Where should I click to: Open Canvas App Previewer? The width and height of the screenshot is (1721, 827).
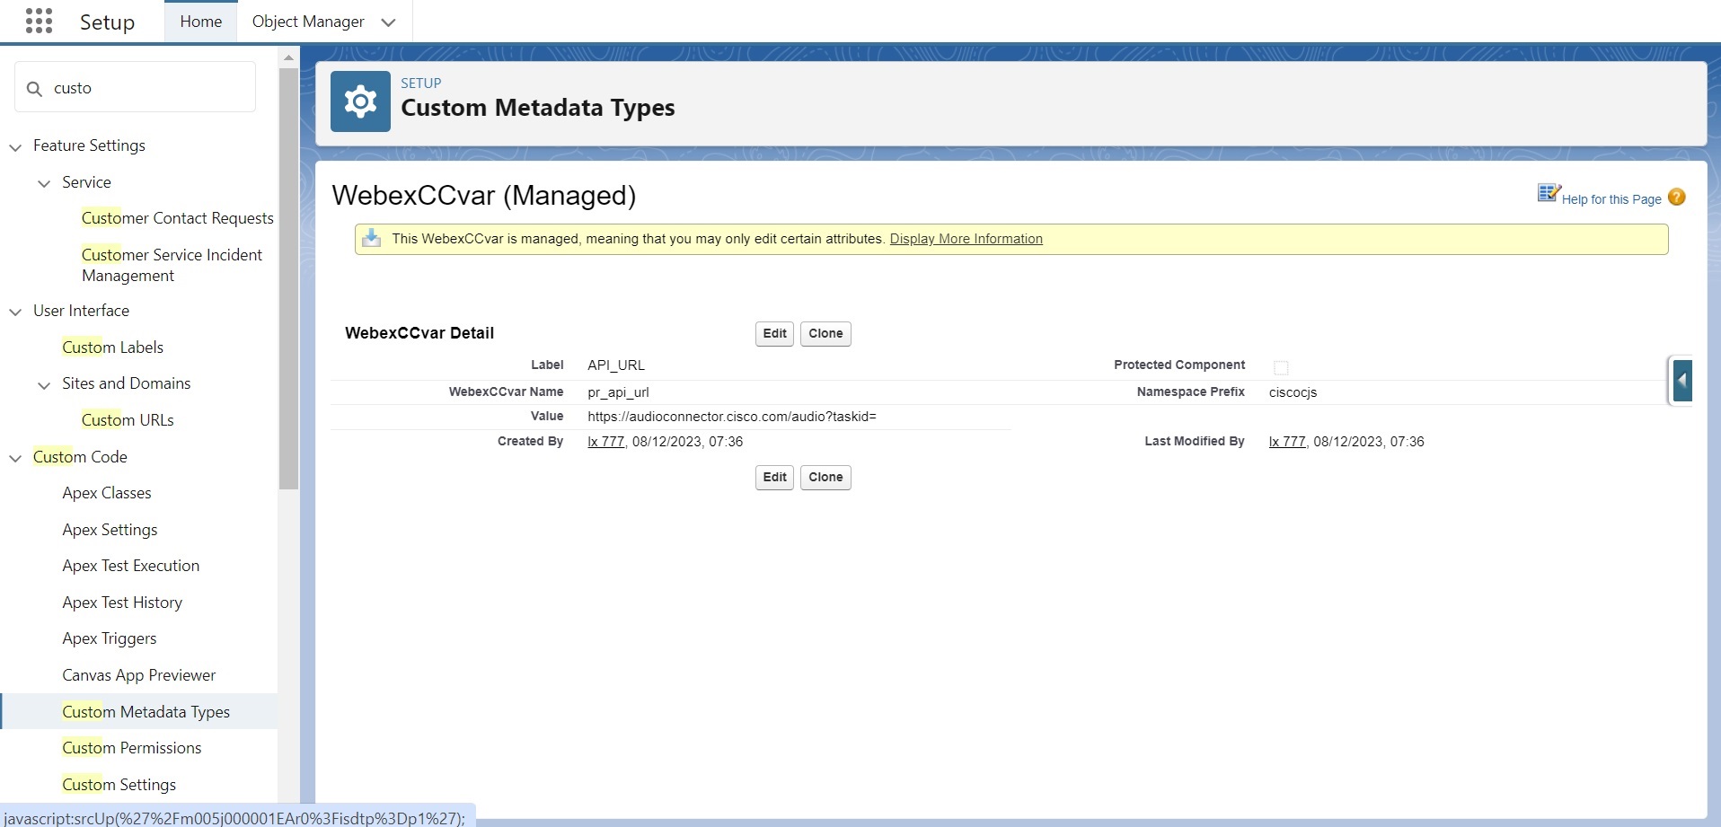pos(139,675)
